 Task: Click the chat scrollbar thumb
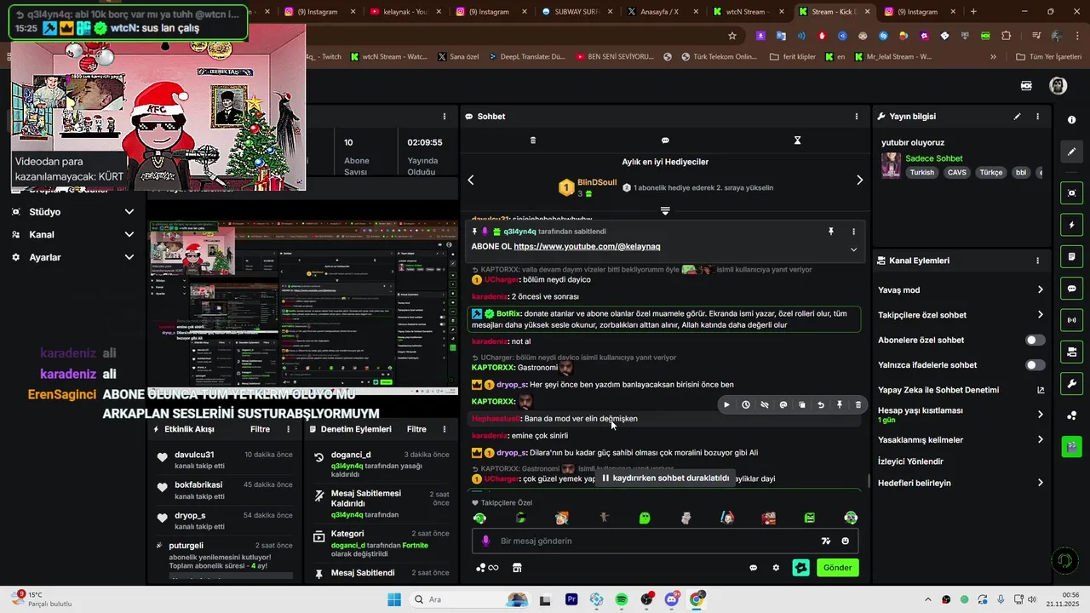tap(869, 481)
